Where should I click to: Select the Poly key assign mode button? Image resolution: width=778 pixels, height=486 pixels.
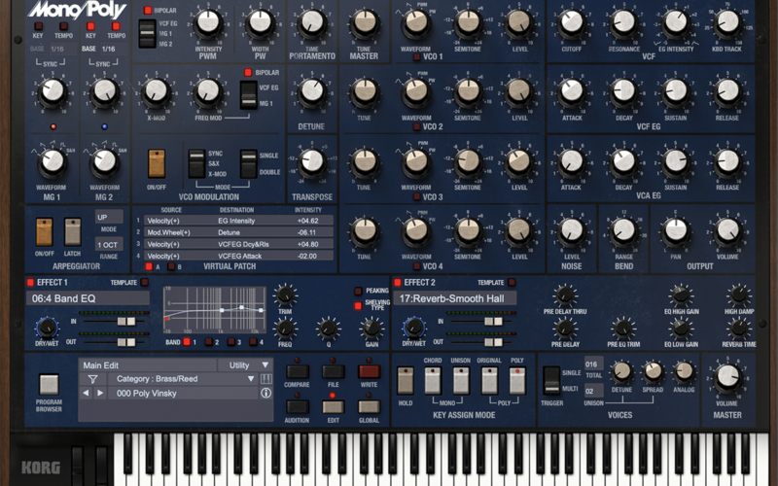[517, 381]
